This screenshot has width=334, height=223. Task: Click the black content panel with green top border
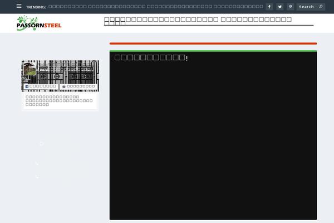pos(213,135)
